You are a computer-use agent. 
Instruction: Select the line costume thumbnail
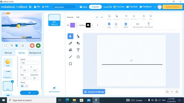(54, 20)
